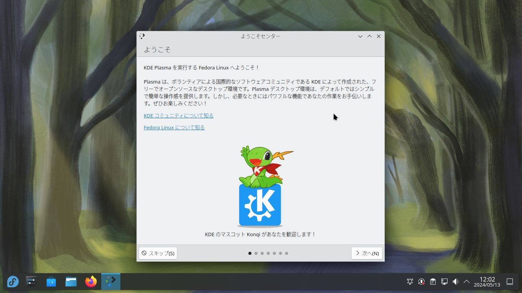The width and height of the screenshot is (522, 293).
Task: Click the Konqi welcome caption text
Action: point(261,234)
